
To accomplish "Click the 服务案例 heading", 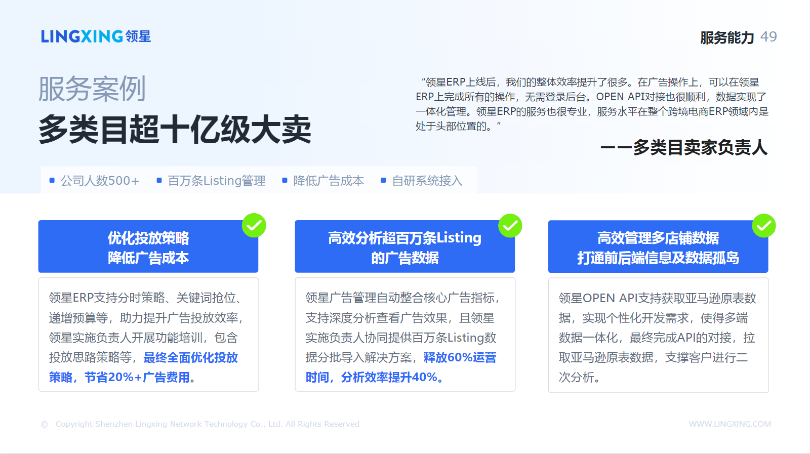I will pos(92,89).
